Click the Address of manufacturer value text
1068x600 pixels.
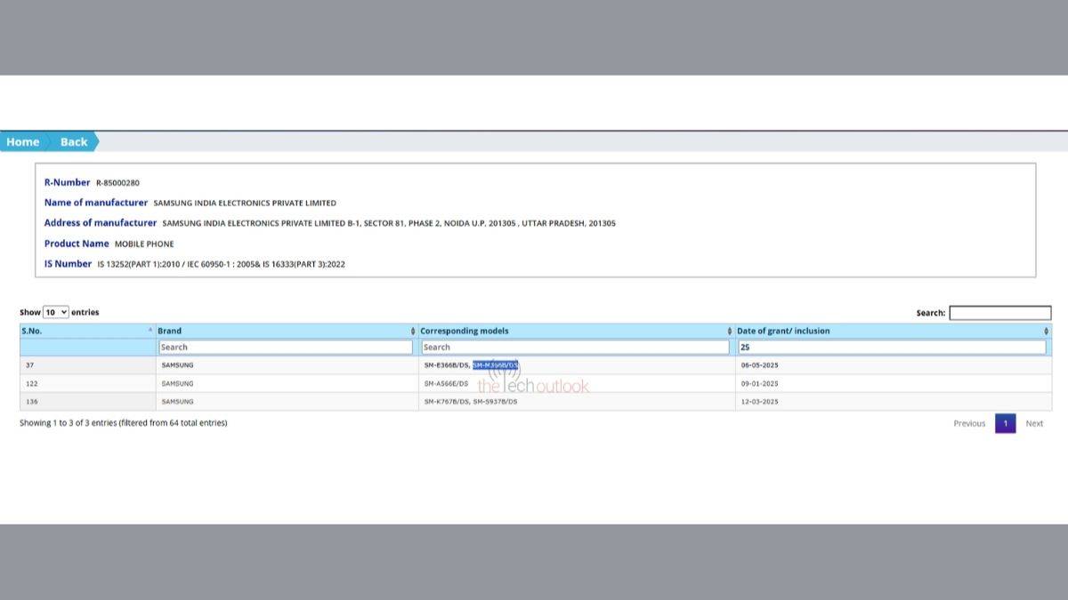click(x=389, y=223)
